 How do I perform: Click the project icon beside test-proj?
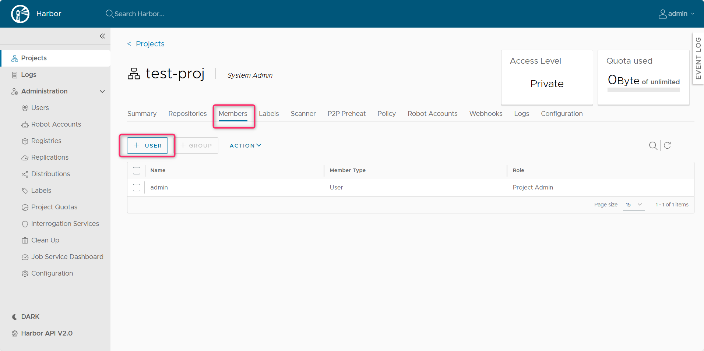[134, 74]
